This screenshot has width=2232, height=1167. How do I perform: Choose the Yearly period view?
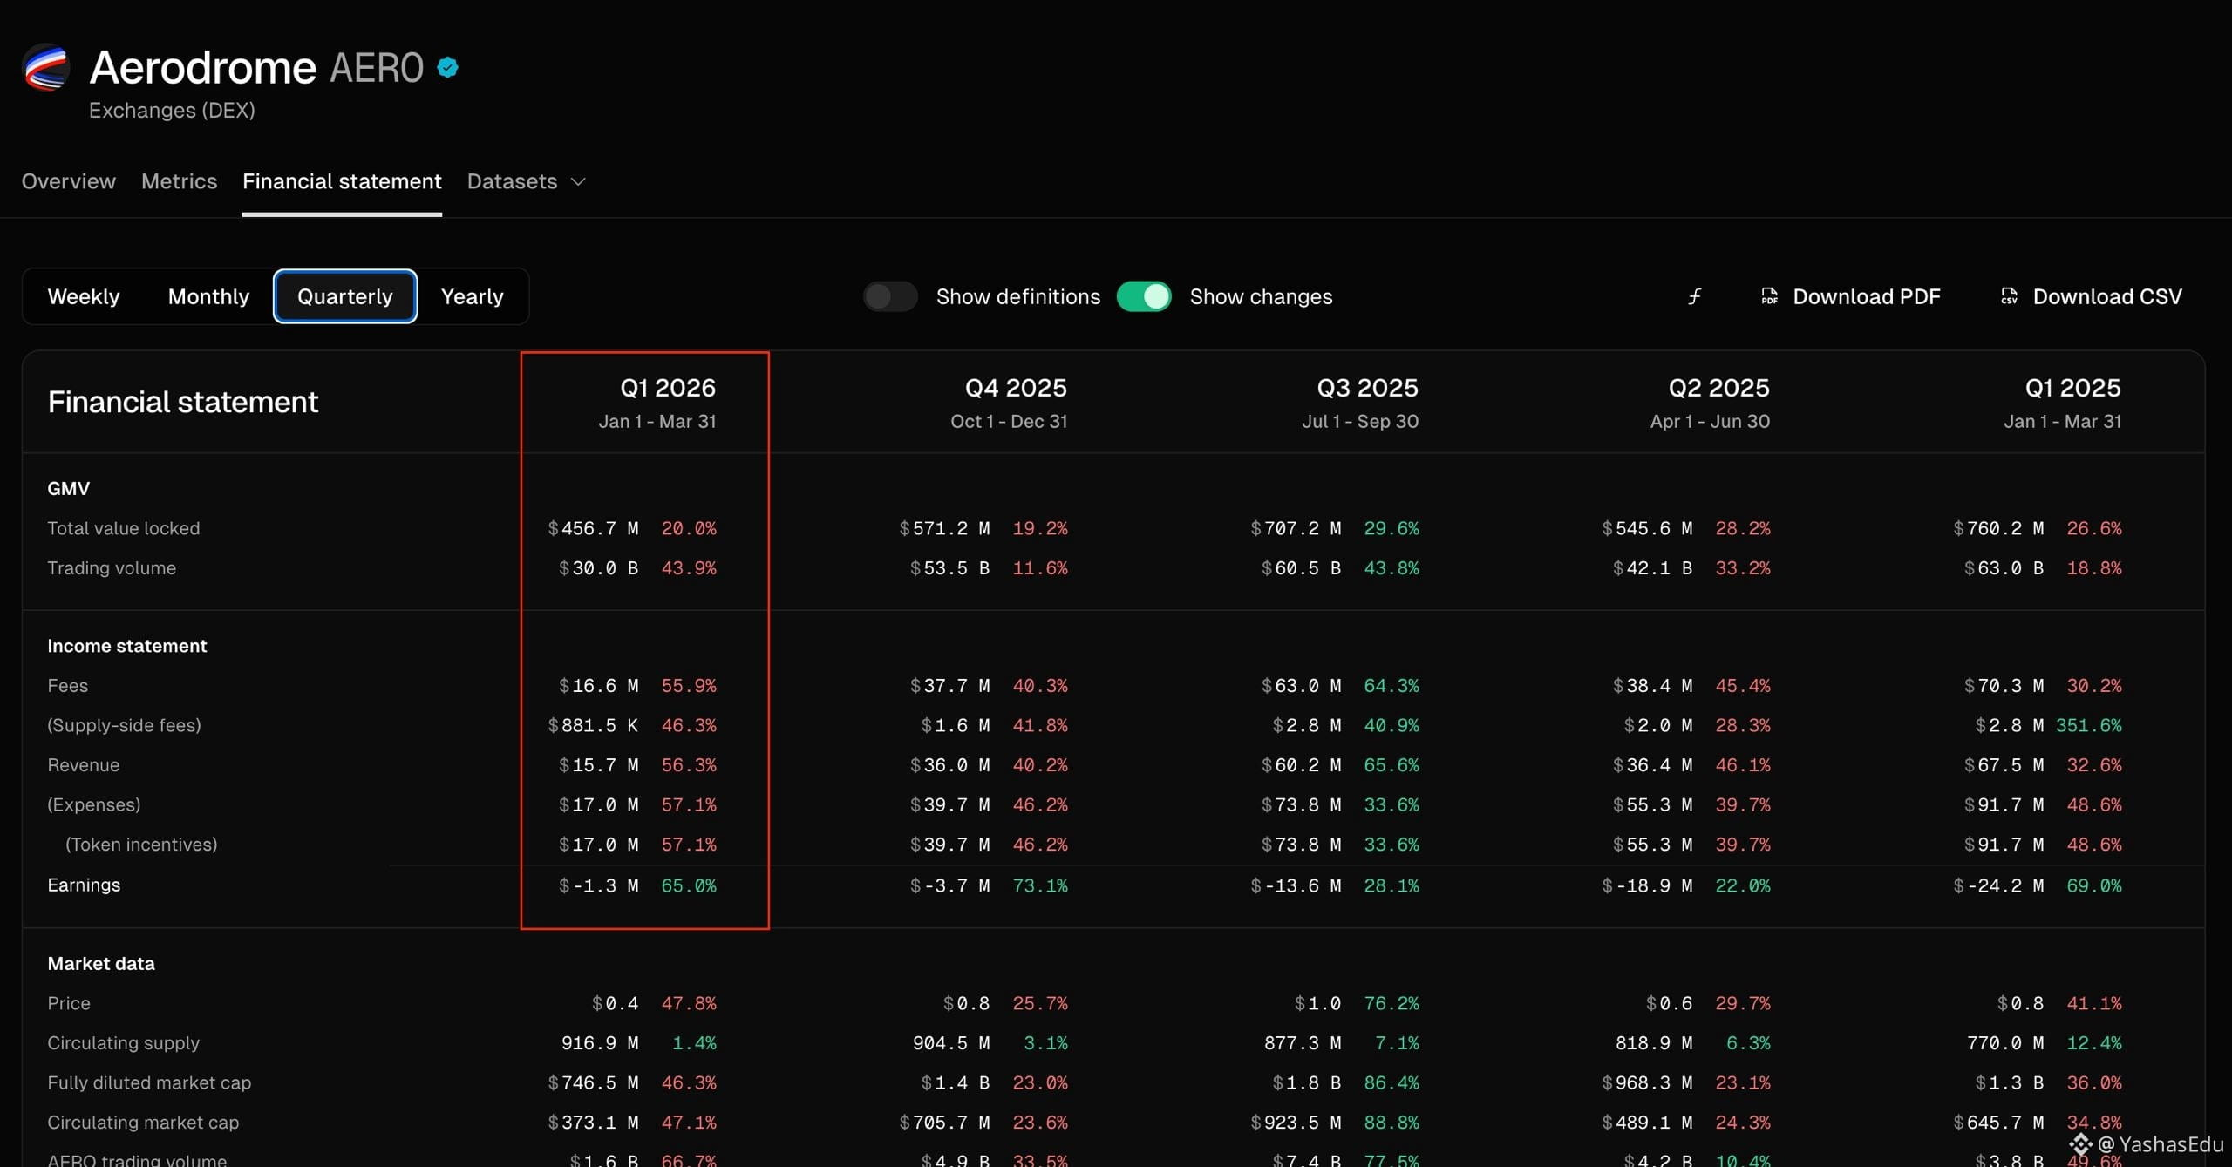click(472, 296)
